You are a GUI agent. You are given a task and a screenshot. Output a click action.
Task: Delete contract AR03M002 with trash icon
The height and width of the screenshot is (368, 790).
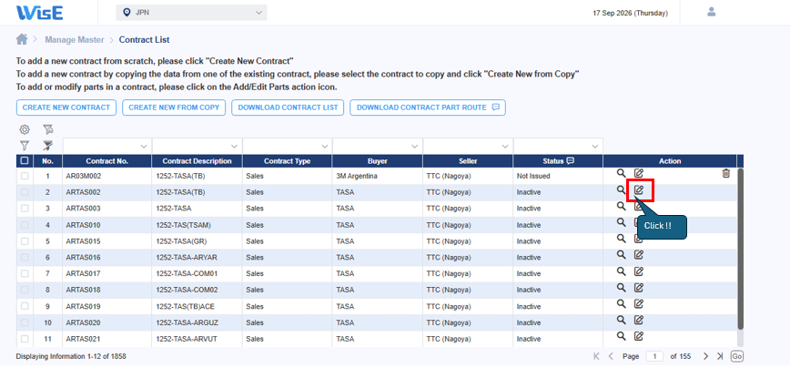click(726, 173)
